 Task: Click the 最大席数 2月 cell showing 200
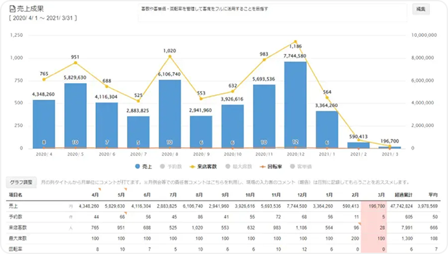coord(355,238)
